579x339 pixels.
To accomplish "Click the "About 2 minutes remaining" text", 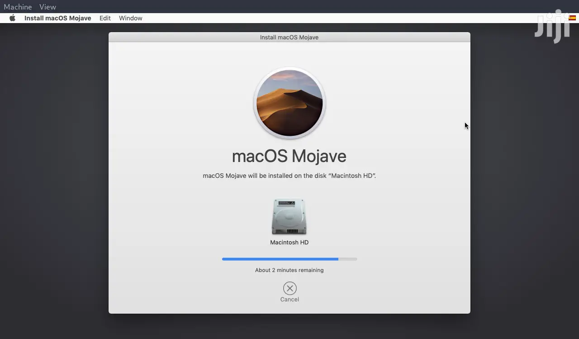I will pos(289,270).
